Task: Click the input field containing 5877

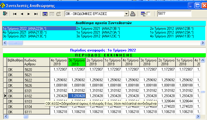Action: pyautogui.click(x=174, y=14)
